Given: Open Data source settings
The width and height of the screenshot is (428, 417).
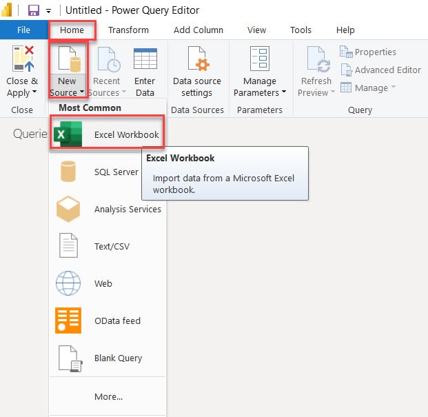Looking at the screenshot, I should coord(197,72).
